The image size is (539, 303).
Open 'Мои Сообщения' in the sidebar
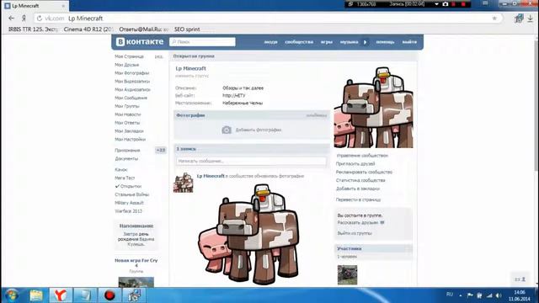coord(131,98)
